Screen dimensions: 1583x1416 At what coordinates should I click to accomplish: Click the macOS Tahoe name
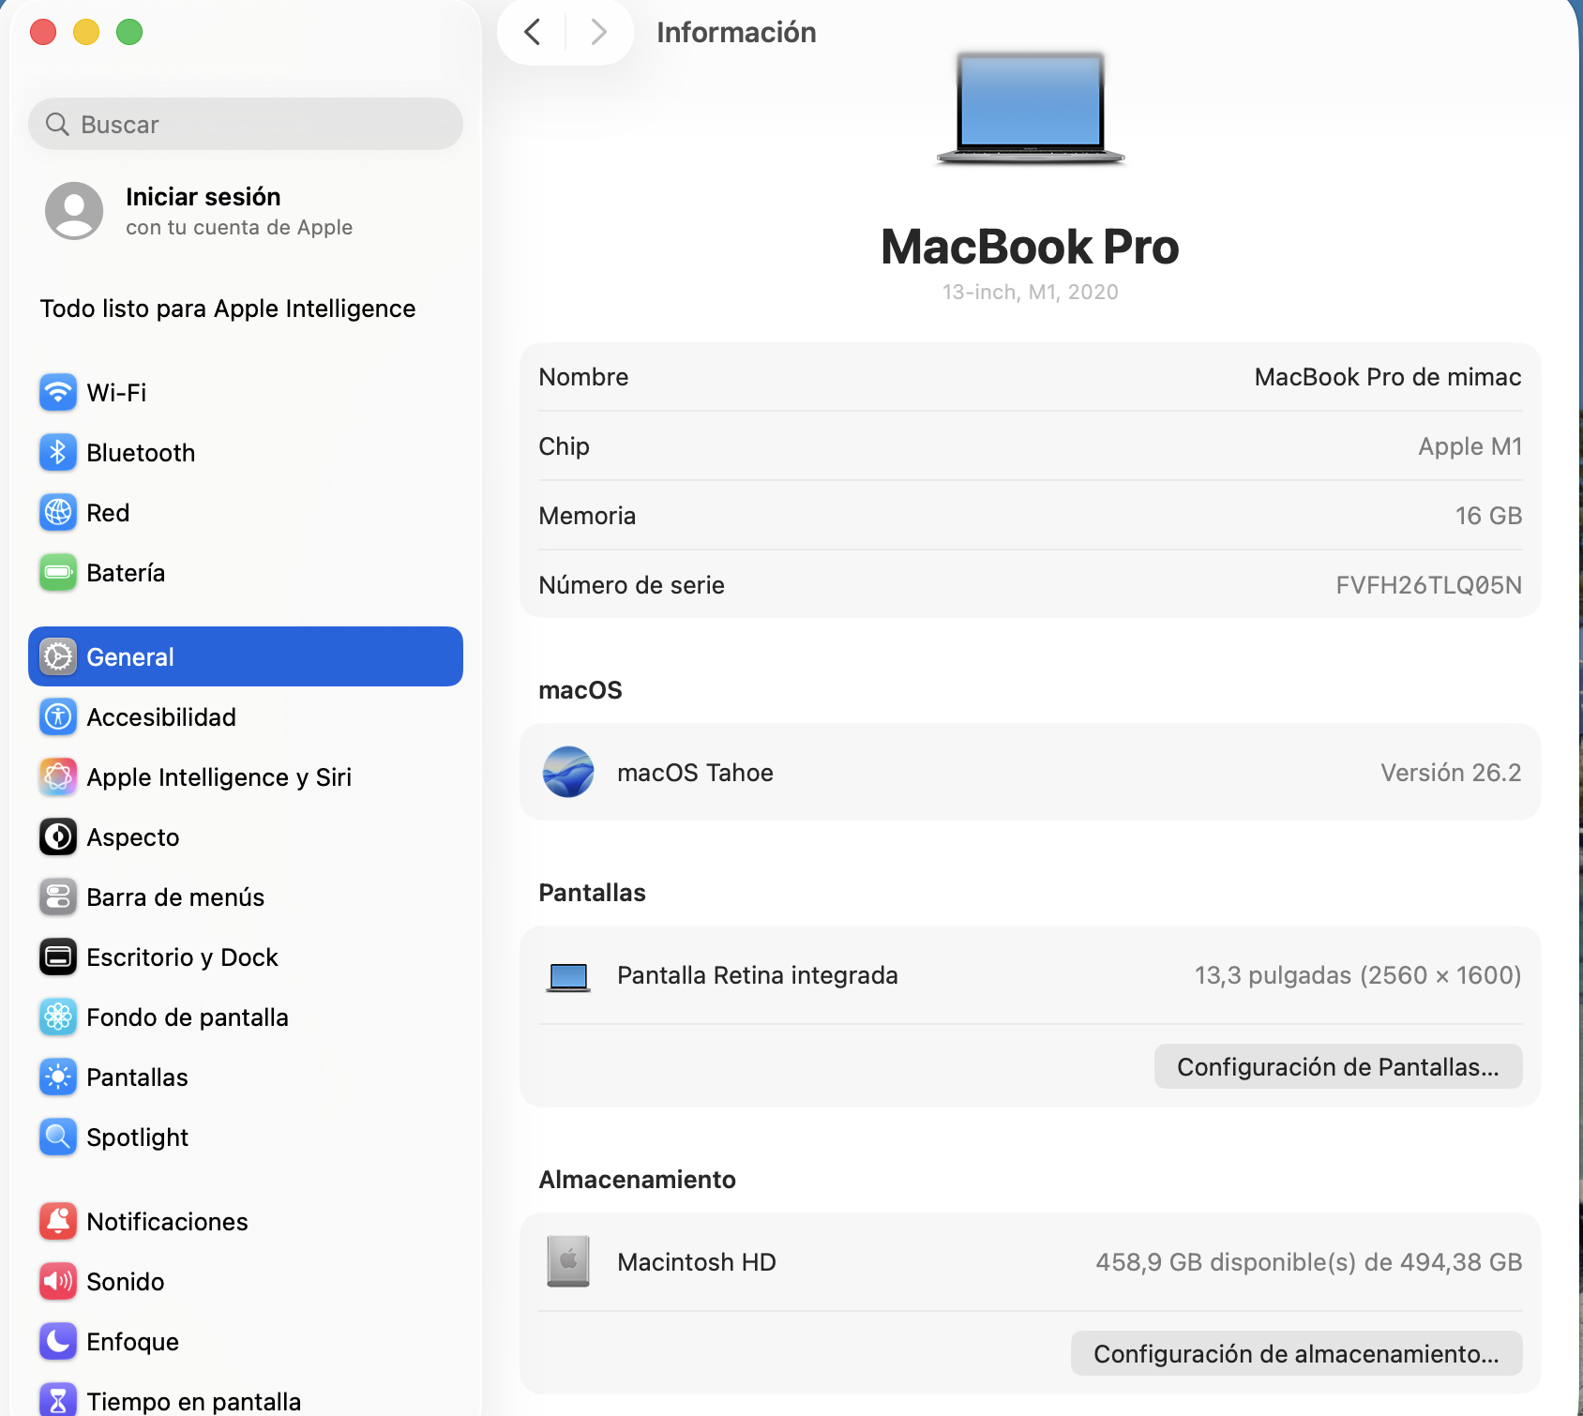695,773
